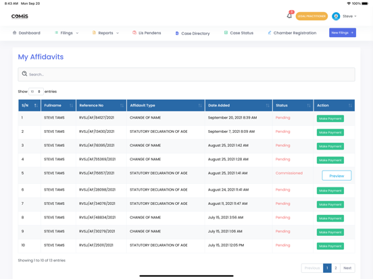Click the Reports document icon
The image size is (373, 279).
[94, 32]
